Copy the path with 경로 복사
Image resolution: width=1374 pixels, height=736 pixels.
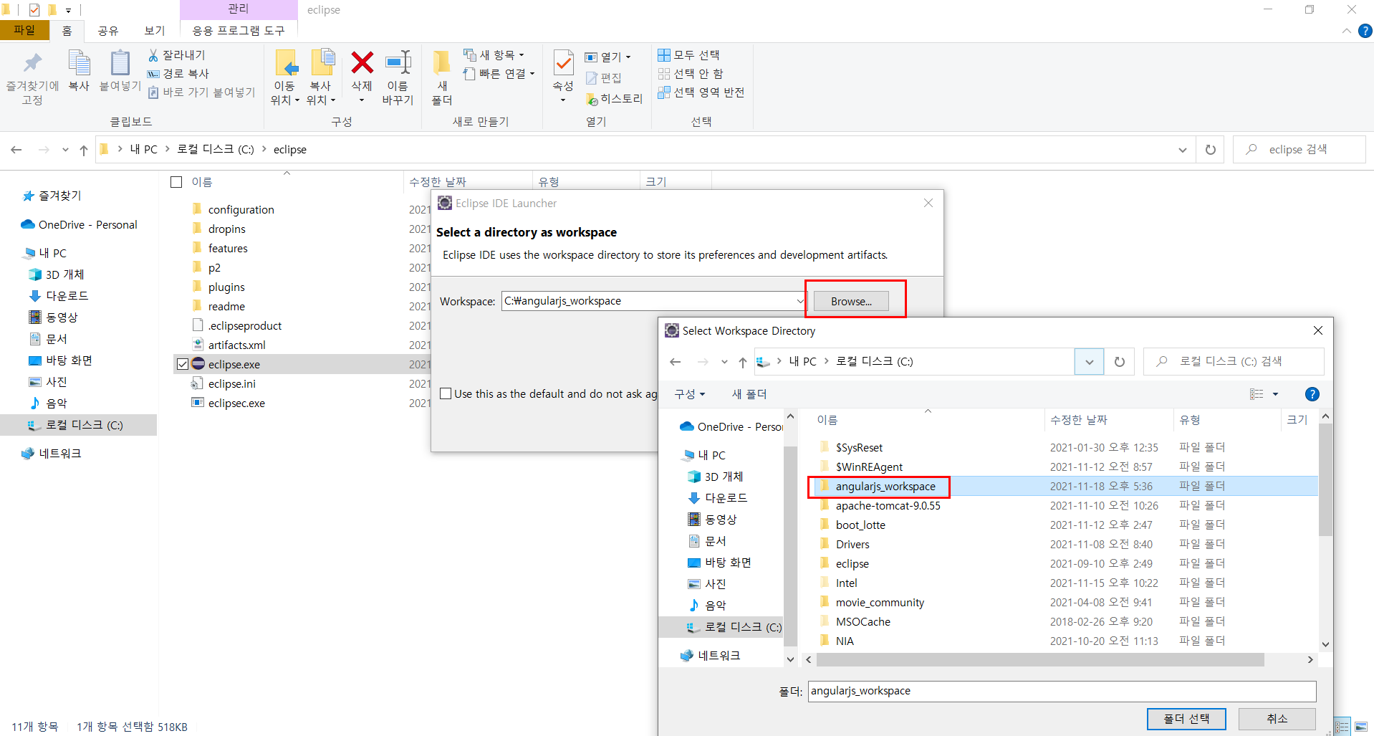(178, 74)
